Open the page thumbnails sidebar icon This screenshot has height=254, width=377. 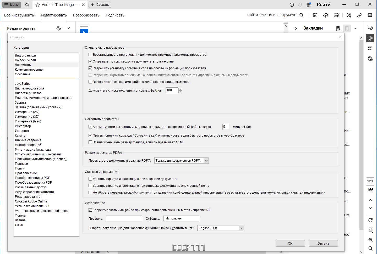pos(370,48)
